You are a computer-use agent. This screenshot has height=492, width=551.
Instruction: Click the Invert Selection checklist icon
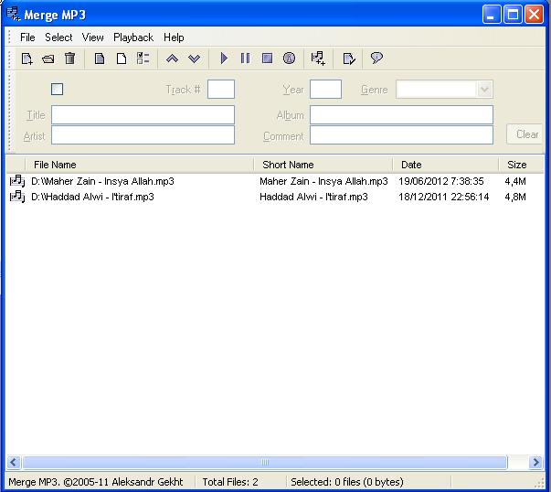click(x=143, y=59)
